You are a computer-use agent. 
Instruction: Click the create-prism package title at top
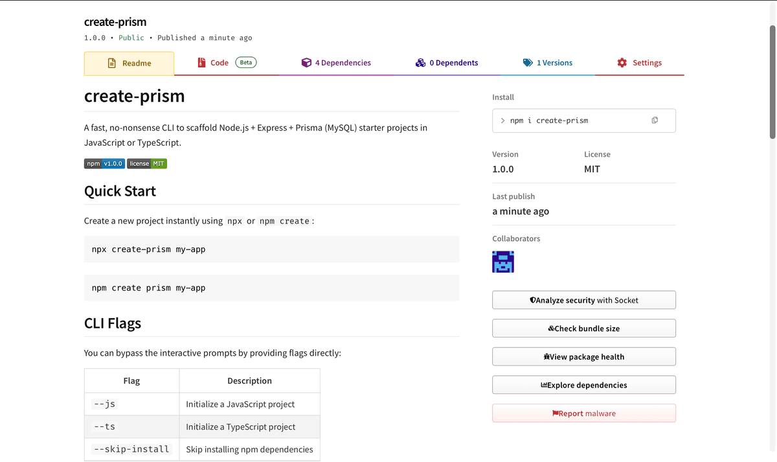coord(115,22)
